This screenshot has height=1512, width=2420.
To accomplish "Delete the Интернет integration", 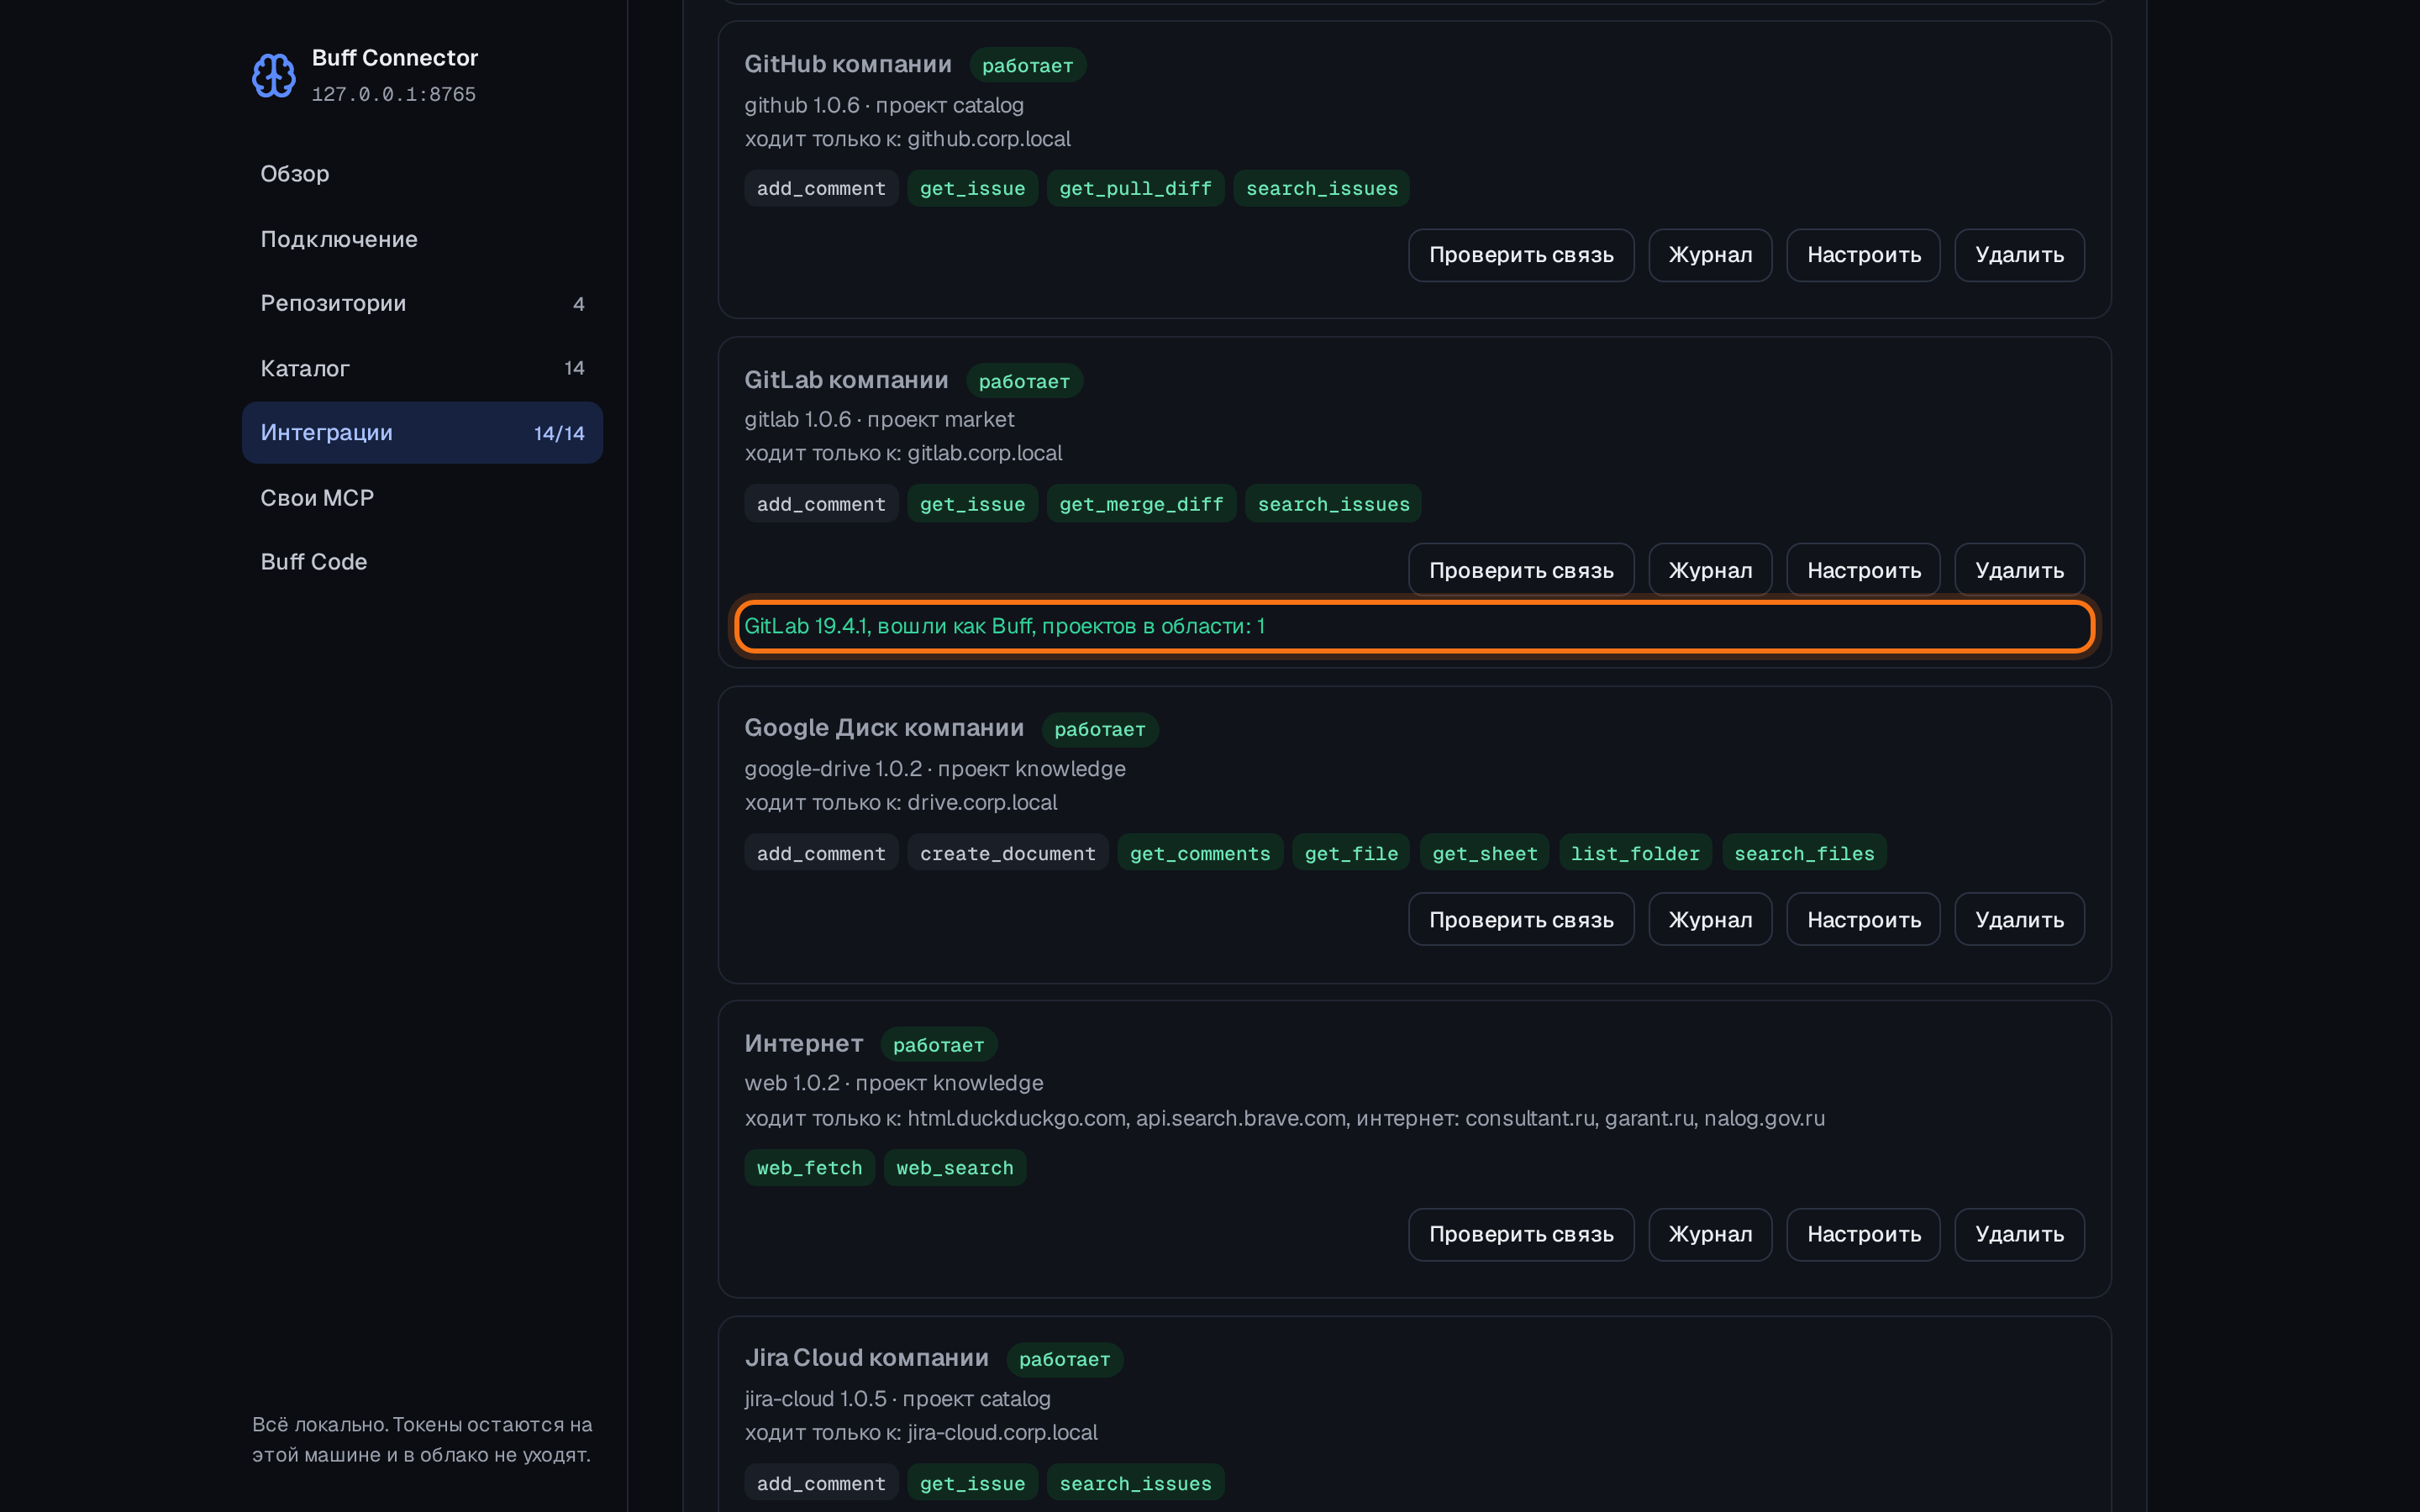I will [2019, 1234].
